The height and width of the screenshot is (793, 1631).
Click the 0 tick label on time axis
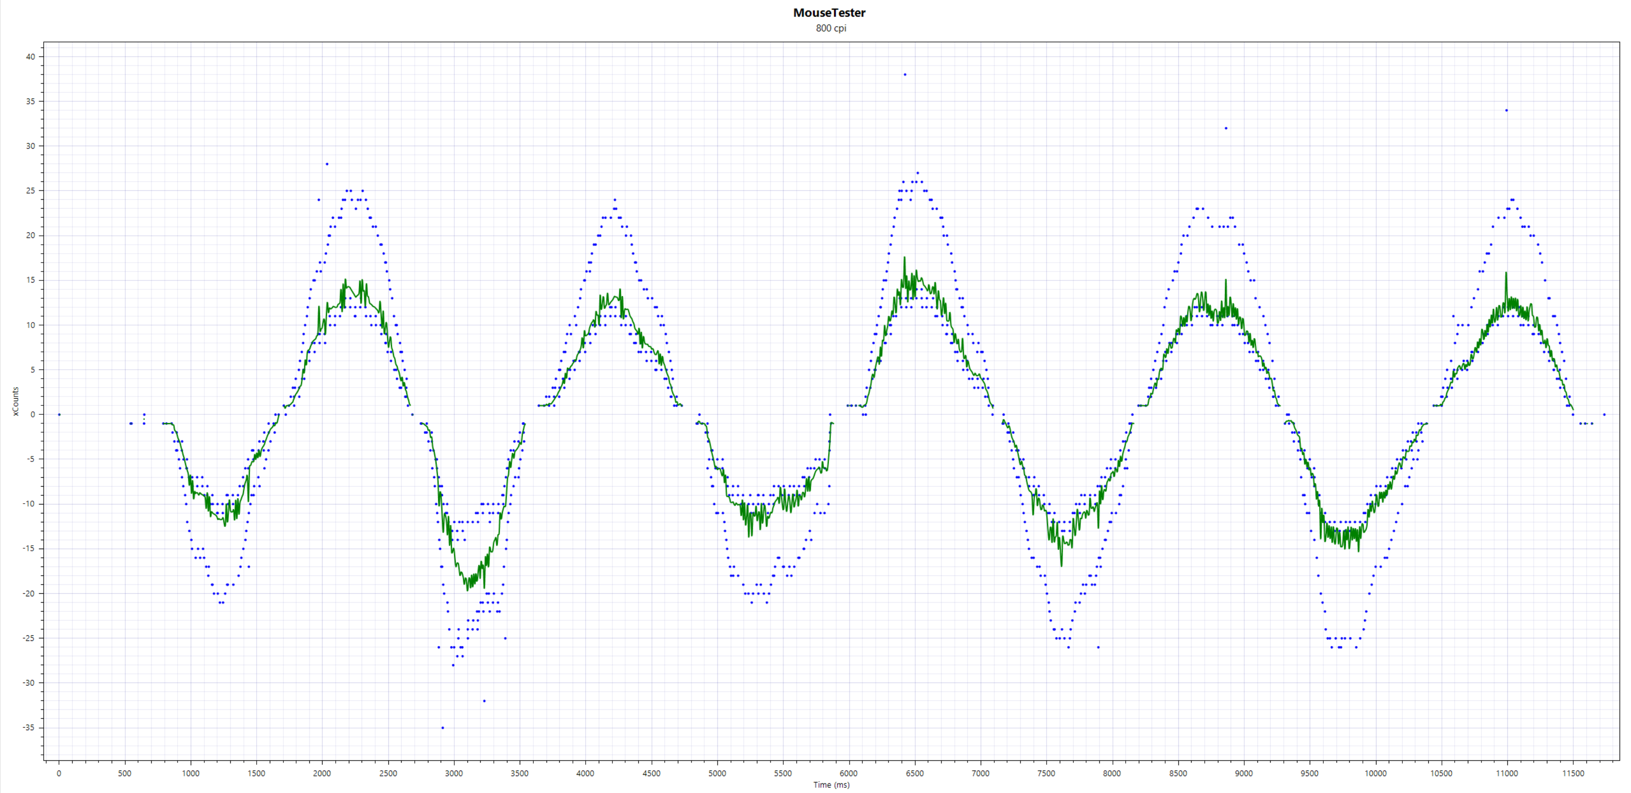pos(59,774)
